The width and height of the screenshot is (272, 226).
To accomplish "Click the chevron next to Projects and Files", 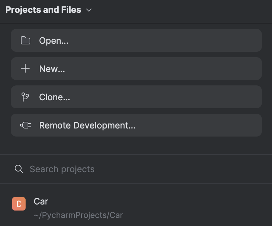I will point(89,10).
